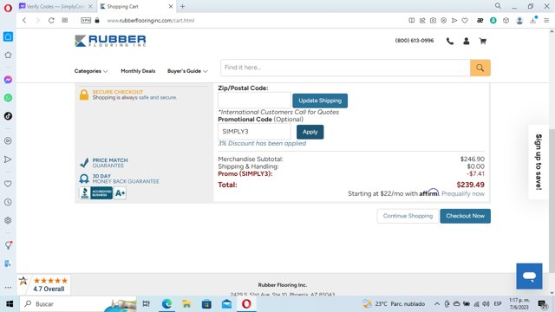The height and width of the screenshot is (312, 555).
Task: Open the sidebar settings gear icon
Action: point(8,220)
